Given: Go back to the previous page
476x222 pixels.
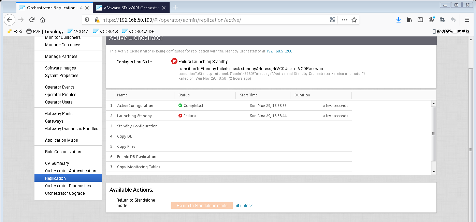Looking at the screenshot, I should 10,20.
